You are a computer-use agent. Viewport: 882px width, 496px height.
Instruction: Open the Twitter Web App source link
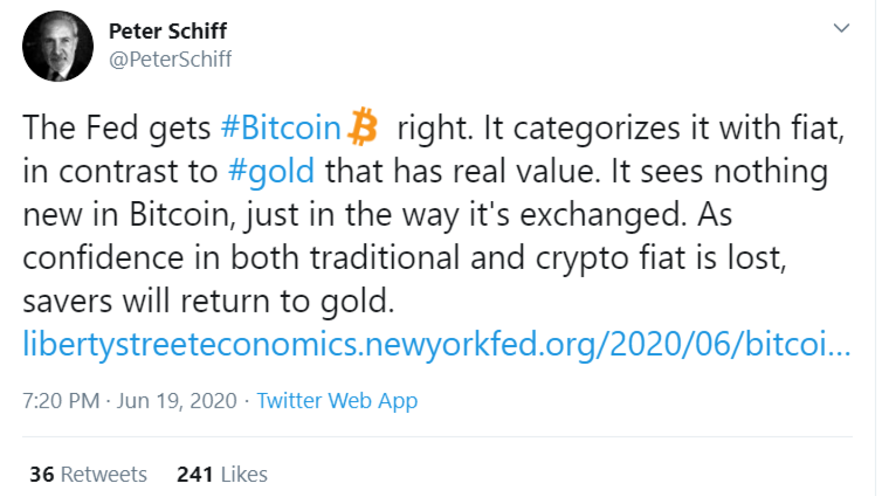[x=337, y=401]
